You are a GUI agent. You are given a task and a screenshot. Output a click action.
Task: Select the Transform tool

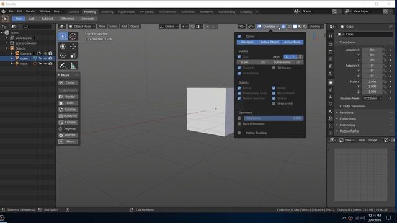(63, 46)
